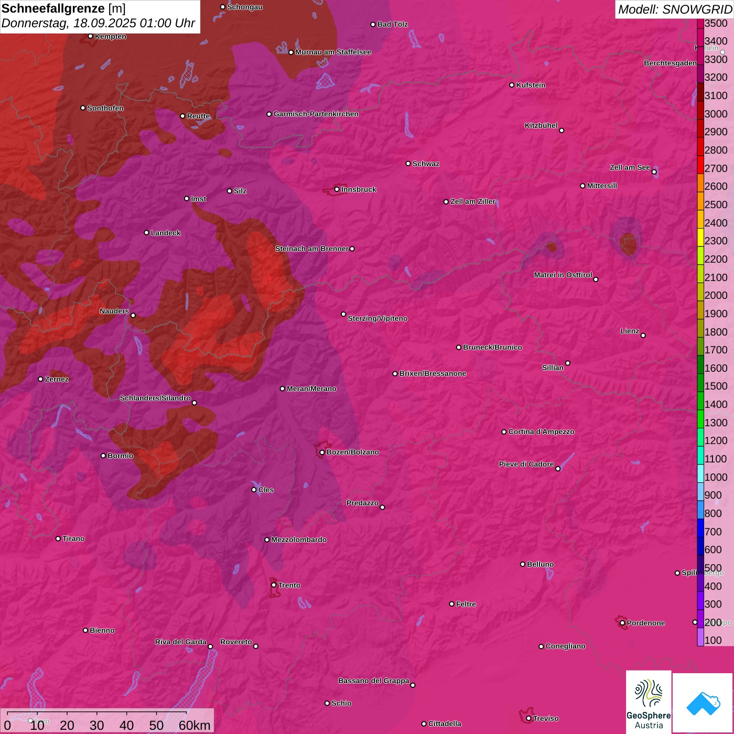734x734 pixels.
Task: Click the Zell am See label
Action: click(x=630, y=167)
